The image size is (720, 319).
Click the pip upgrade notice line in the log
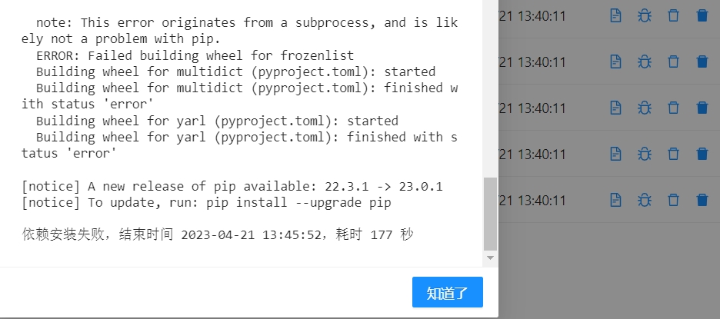(x=207, y=203)
